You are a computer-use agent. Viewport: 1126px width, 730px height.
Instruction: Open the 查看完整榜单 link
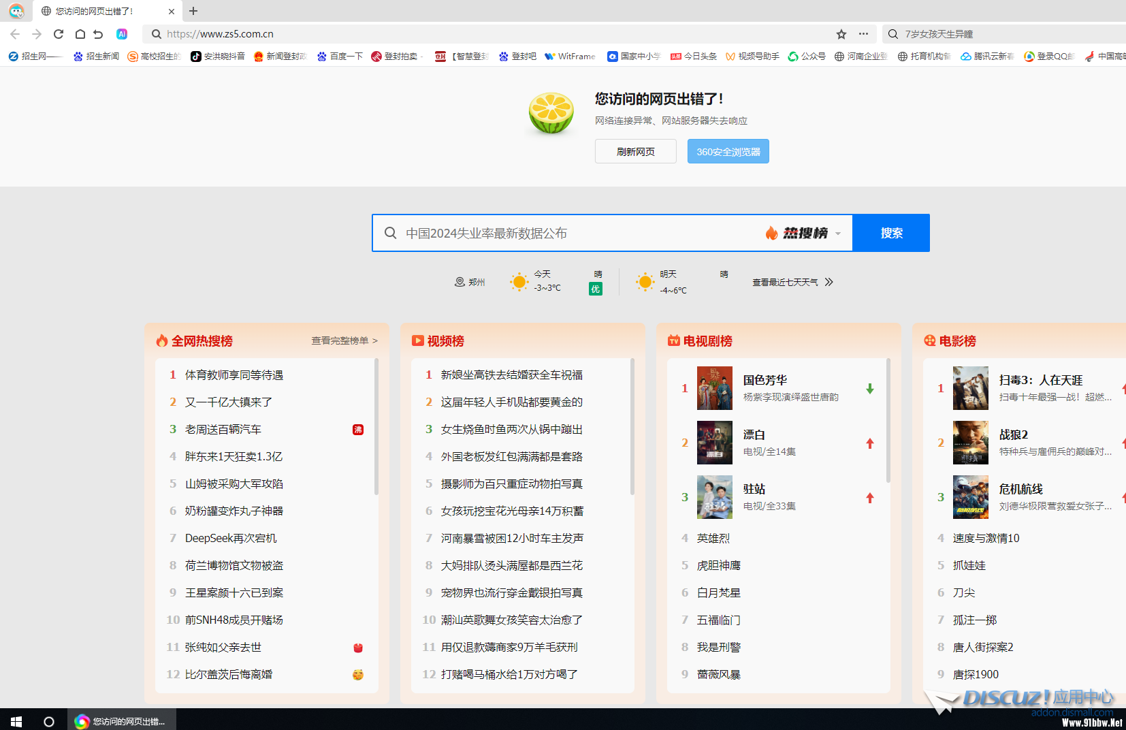(344, 340)
